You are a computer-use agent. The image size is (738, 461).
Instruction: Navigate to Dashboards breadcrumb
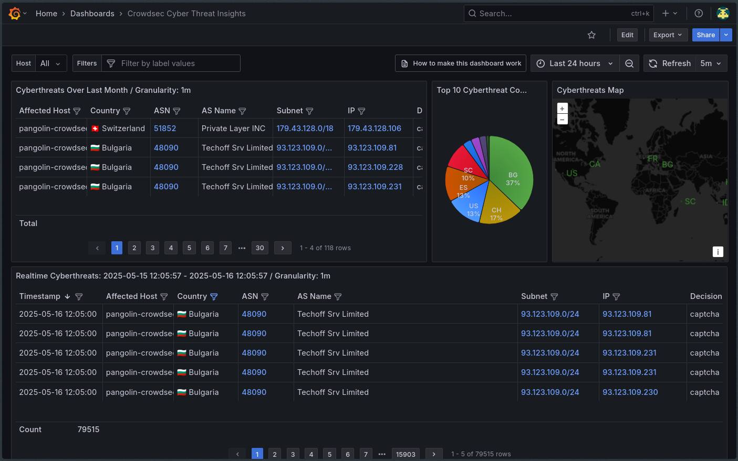(92, 14)
